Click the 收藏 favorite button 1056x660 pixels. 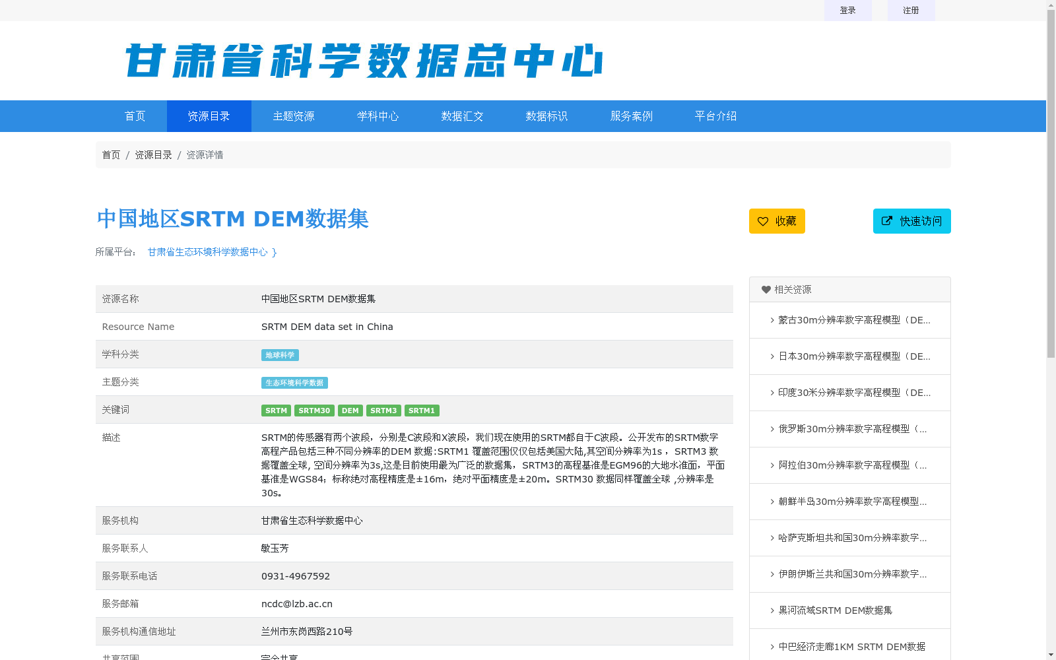point(777,221)
